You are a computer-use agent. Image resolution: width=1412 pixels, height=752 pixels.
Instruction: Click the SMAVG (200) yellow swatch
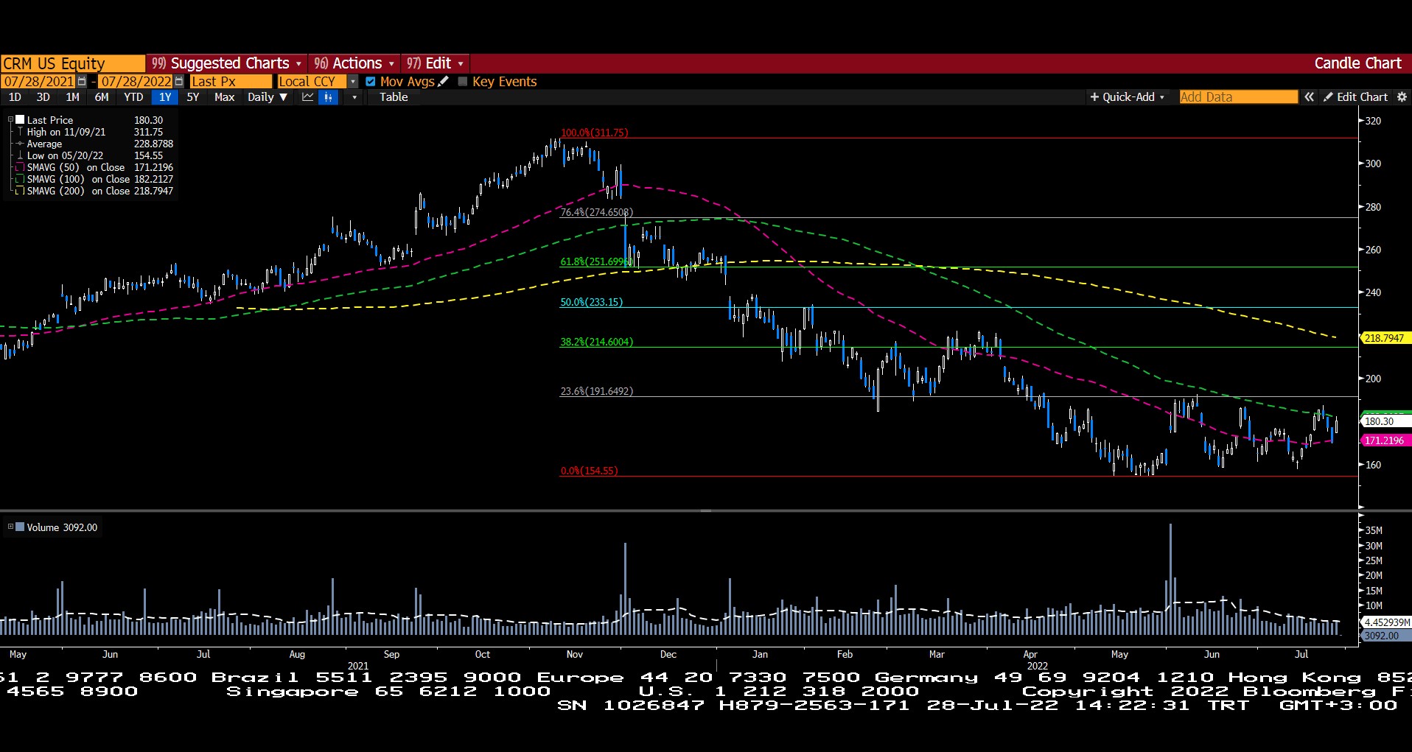tap(21, 191)
